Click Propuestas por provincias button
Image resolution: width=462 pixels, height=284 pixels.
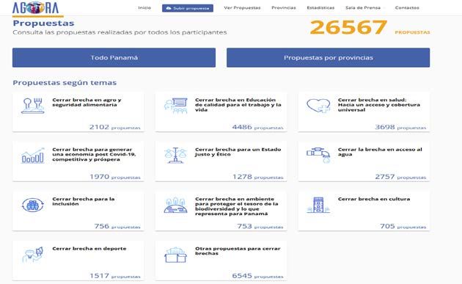(x=329, y=57)
